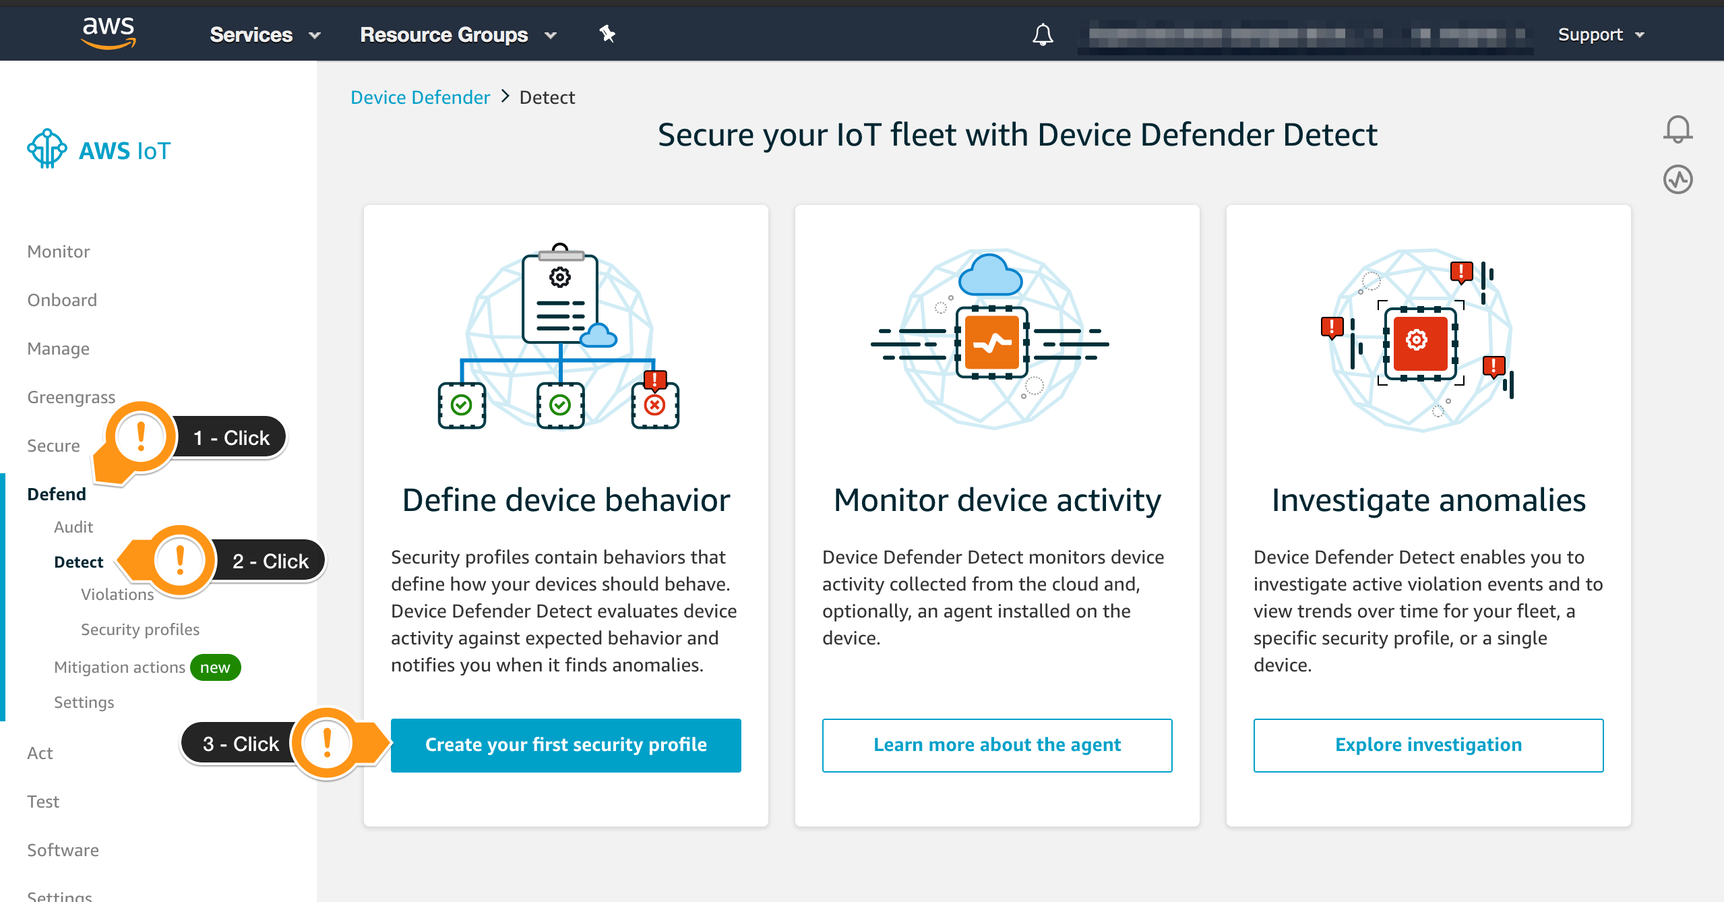Click the green 'new' badge
Image resolution: width=1724 pixels, height=902 pixels.
pyautogui.click(x=215, y=667)
